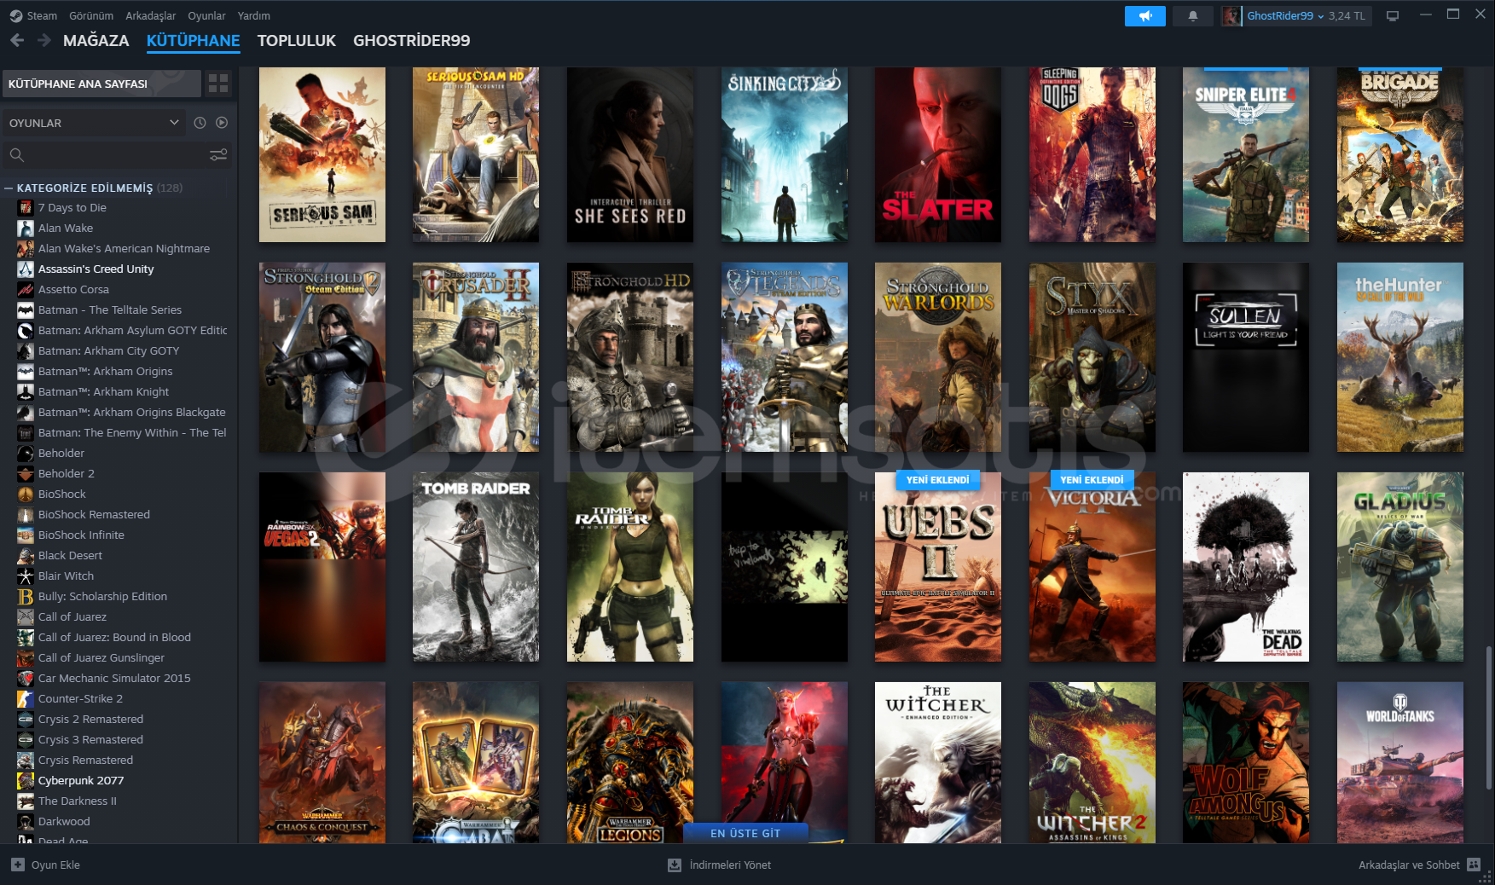Open the Wolf Among Us cover

pos(1246,762)
